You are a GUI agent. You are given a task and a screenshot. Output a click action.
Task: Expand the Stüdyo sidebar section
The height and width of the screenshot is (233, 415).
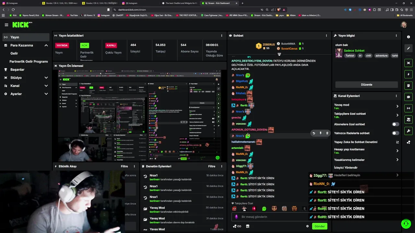click(x=46, y=78)
